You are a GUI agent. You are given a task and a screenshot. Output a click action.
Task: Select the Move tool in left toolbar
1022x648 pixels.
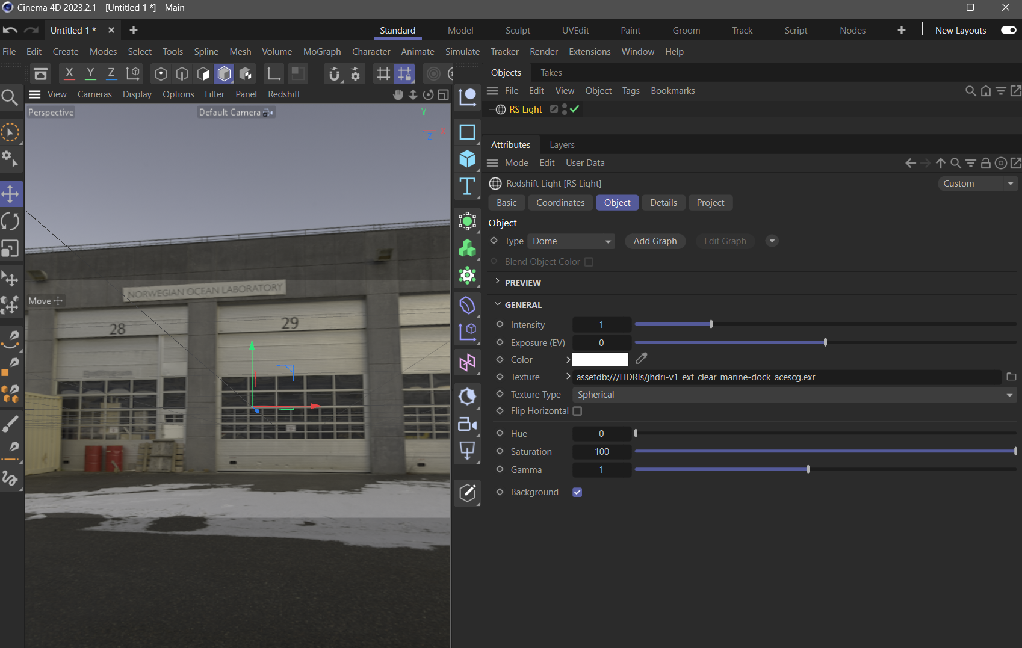pos(10,194)
